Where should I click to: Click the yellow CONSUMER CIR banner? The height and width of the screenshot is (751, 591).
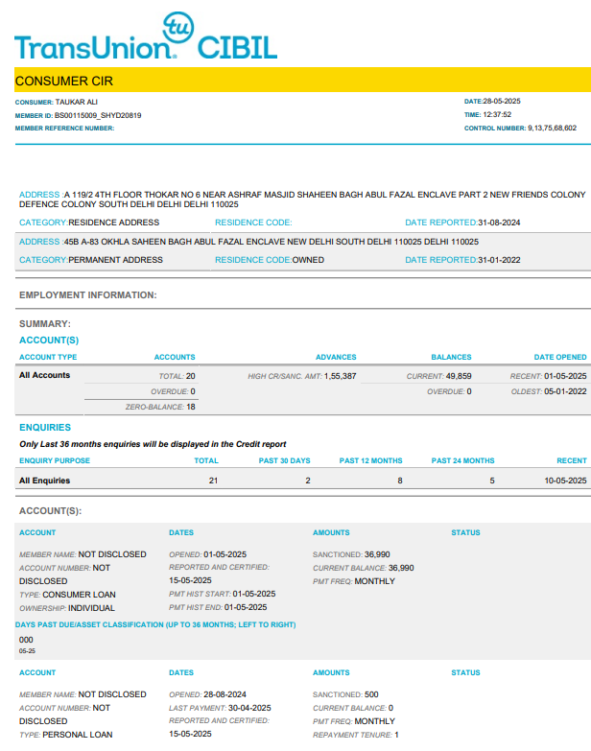coord(295,82)
